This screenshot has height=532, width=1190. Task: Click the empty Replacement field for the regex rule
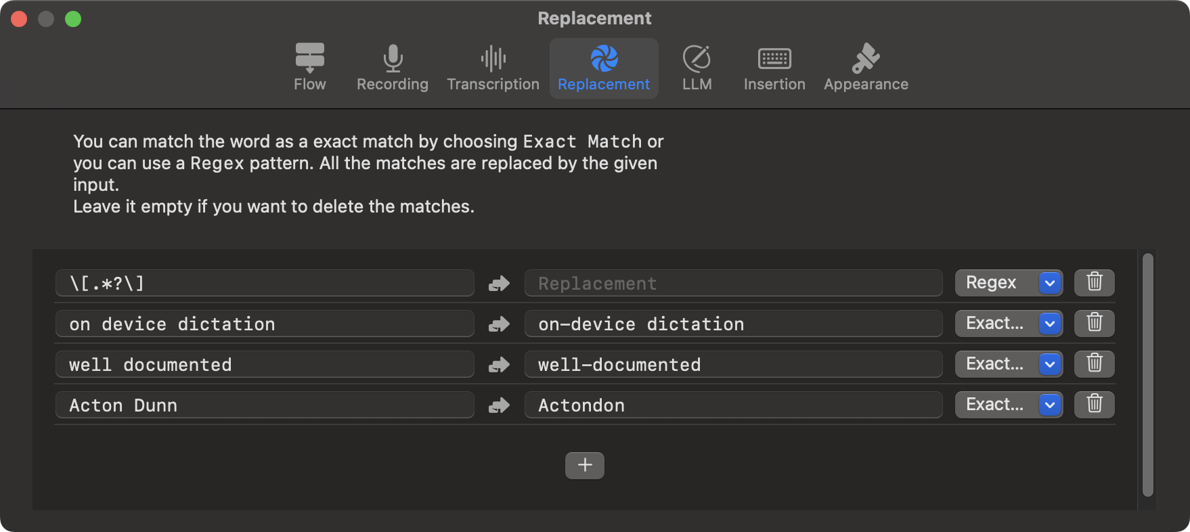[x=733, y=283]
